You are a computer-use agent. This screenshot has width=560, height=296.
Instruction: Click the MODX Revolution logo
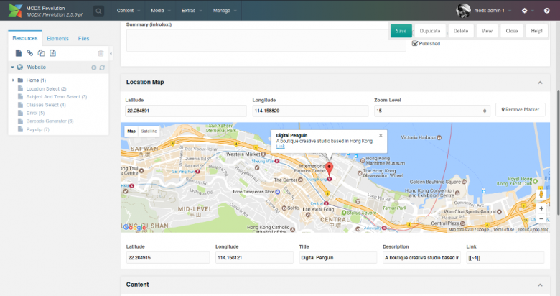pos(15,11)
